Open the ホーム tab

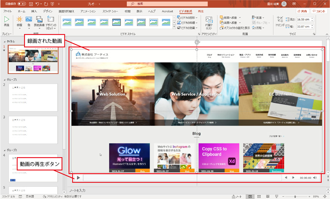click(21, 11)
